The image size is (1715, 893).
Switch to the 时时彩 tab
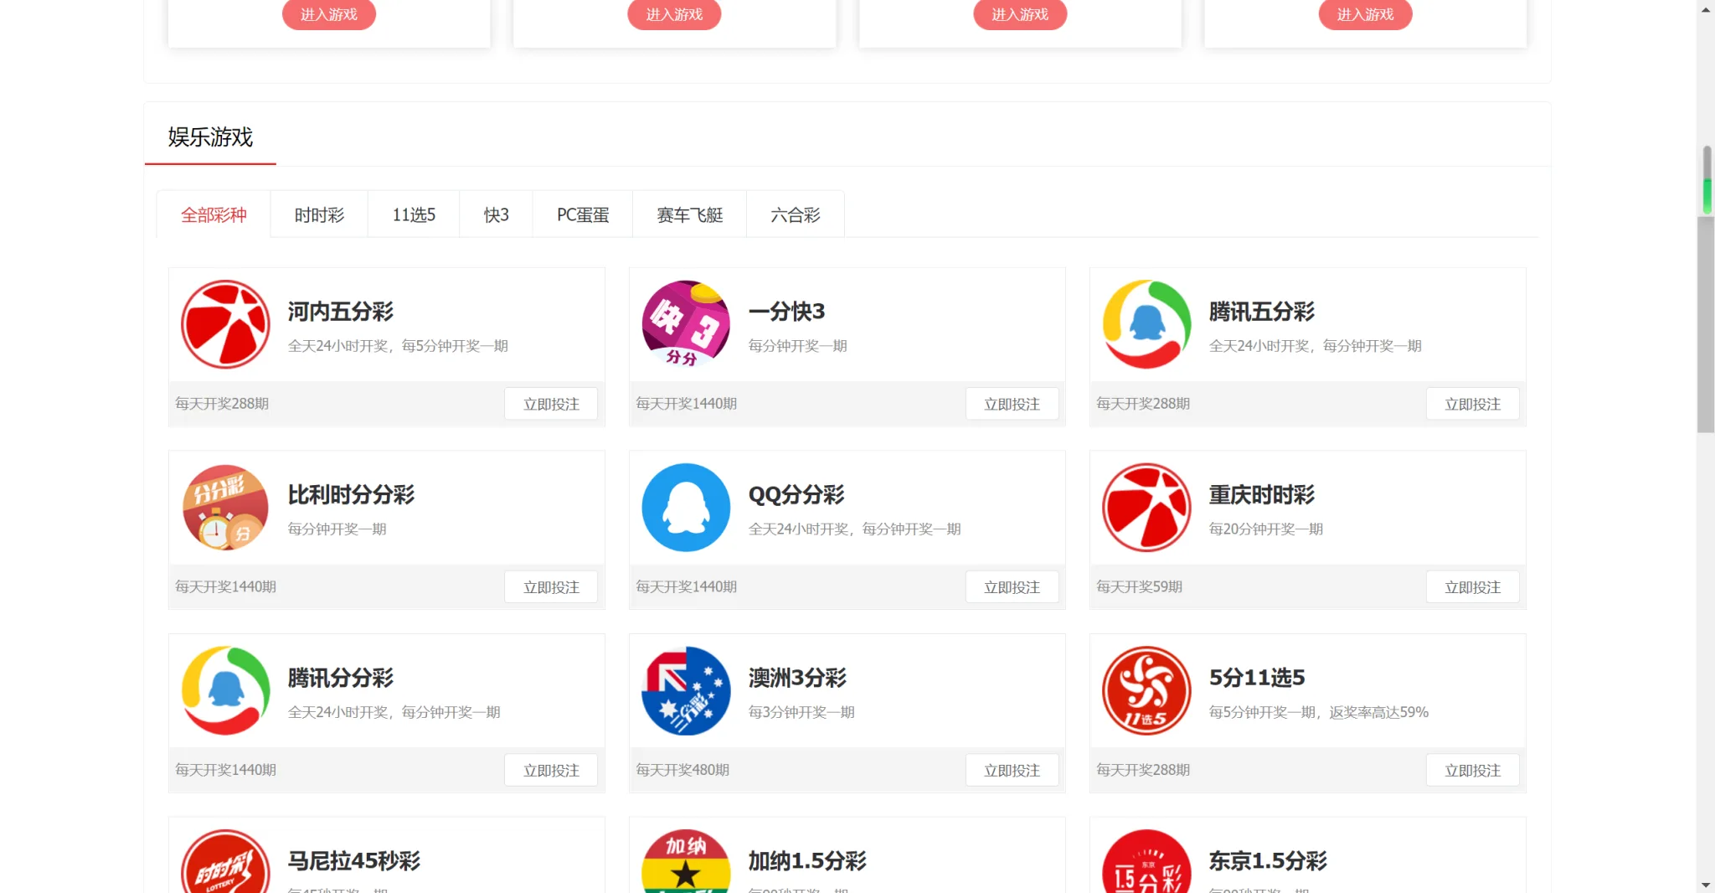pos(318,214)
